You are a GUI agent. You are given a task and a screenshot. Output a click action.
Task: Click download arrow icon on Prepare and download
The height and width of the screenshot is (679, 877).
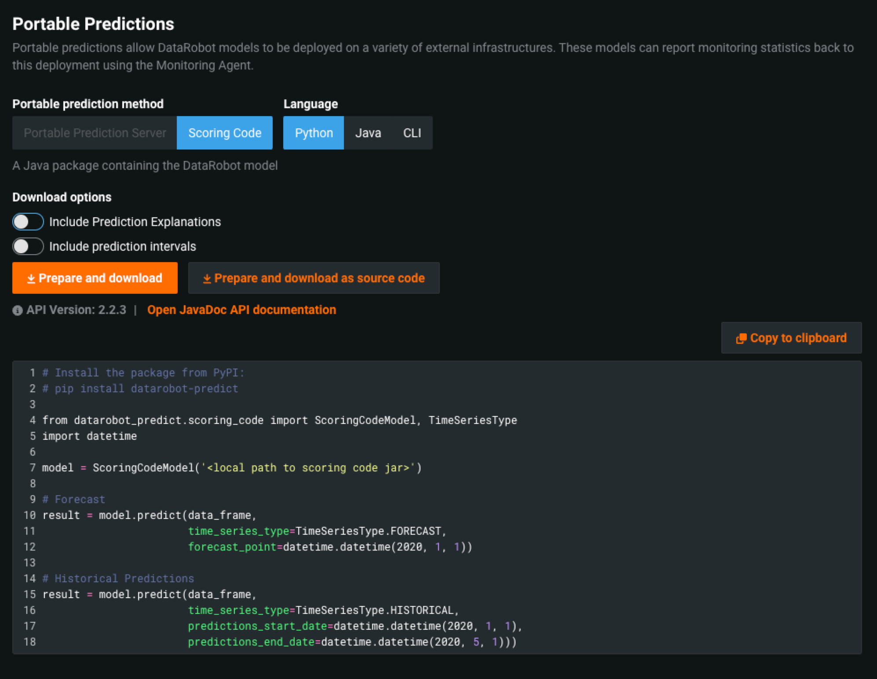tap(31, 279)
